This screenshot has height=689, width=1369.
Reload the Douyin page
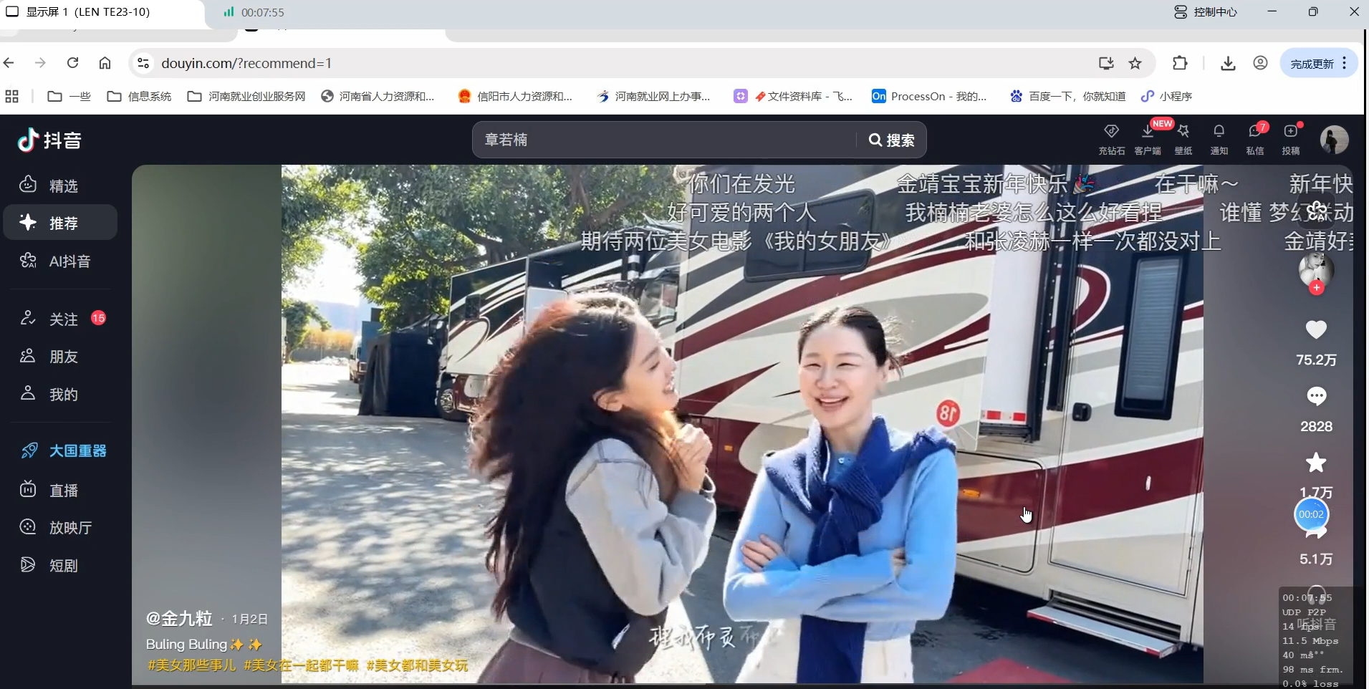(x=72, y=63)
